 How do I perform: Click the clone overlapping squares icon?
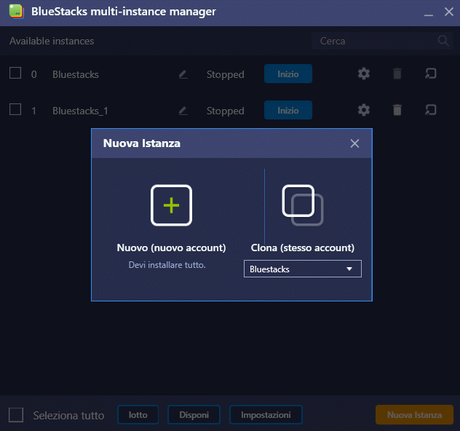click(x=303, y=205)
